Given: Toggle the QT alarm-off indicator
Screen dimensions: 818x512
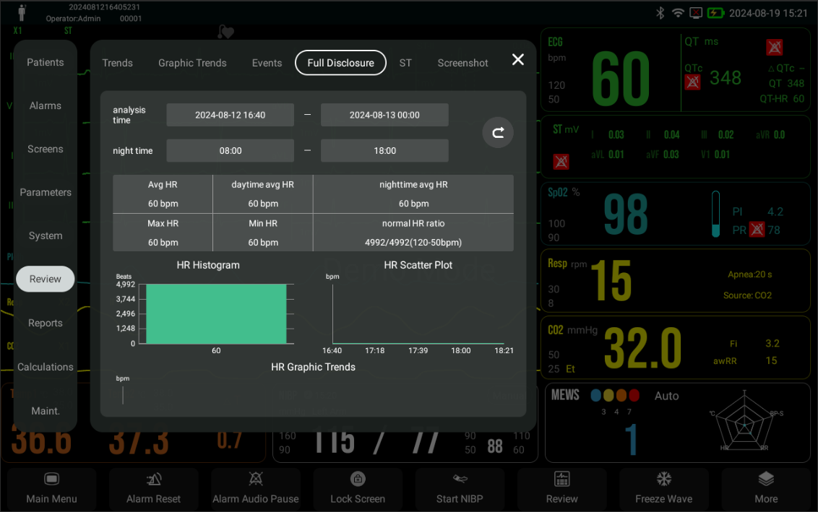Looking at the screenshot, I should 774,48.
